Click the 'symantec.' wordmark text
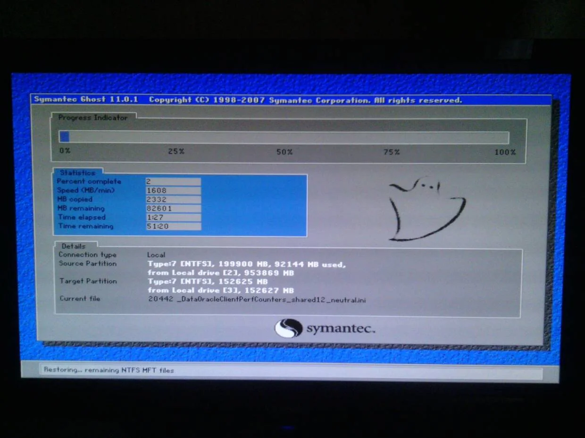Screen dimensions: 585x438 pos(341,329)
